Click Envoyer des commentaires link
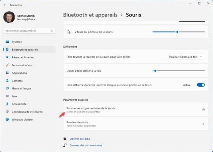Viewport: 213px width, 152px height. (86, 145)
